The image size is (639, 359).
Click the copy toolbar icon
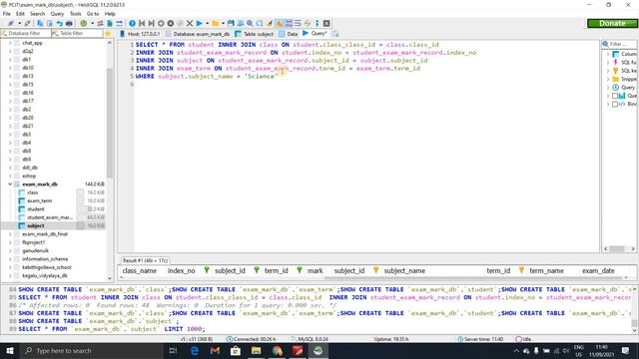[x=40, y=23]
